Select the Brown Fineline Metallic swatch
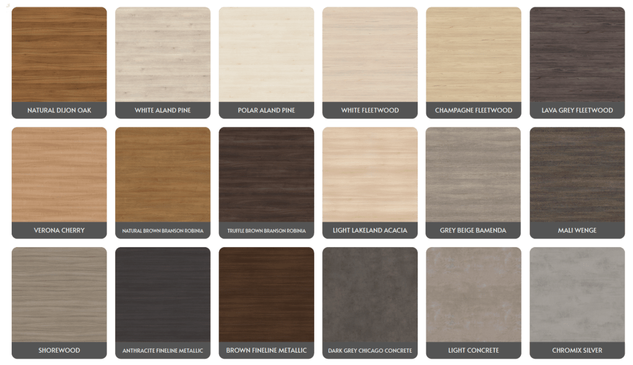 (x=266, y=295)
